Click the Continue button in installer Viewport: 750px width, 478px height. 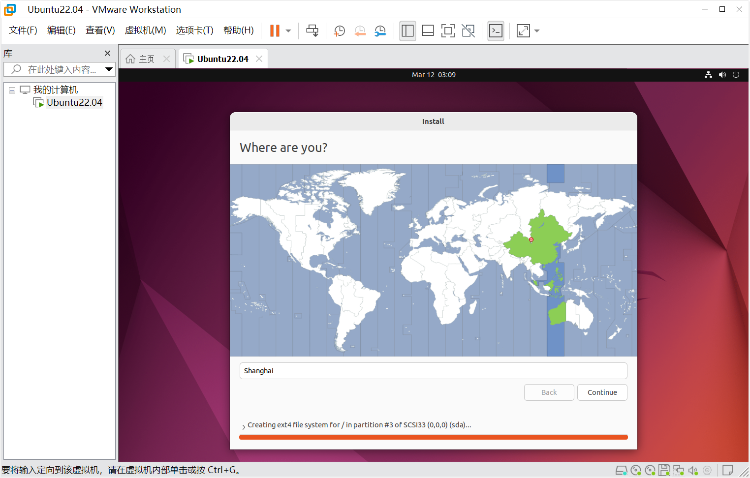point(602,392)
